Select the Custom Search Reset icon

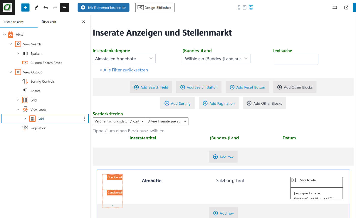click(25, 63)
